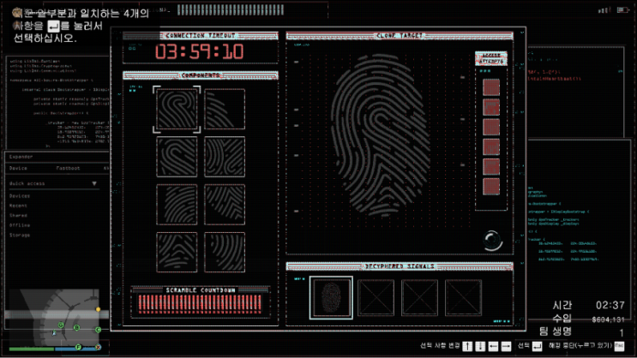The height and width of the screenshot is (358, 637).
Task: Click the left arrow key hint
Action: (x=493, y=346)
